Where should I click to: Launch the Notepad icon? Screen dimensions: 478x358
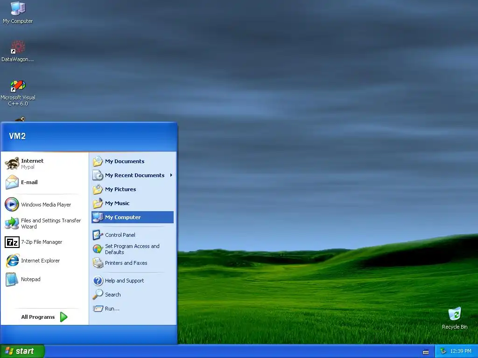click(x=12, y=279)
